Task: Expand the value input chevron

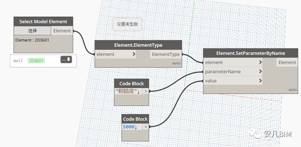Action: tap(260, 81)
